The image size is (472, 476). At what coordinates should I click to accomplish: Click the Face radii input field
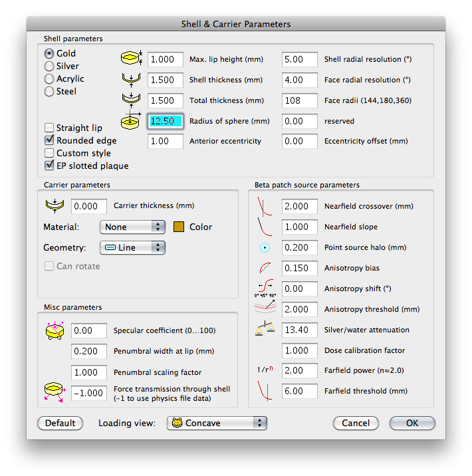(299, 100)
